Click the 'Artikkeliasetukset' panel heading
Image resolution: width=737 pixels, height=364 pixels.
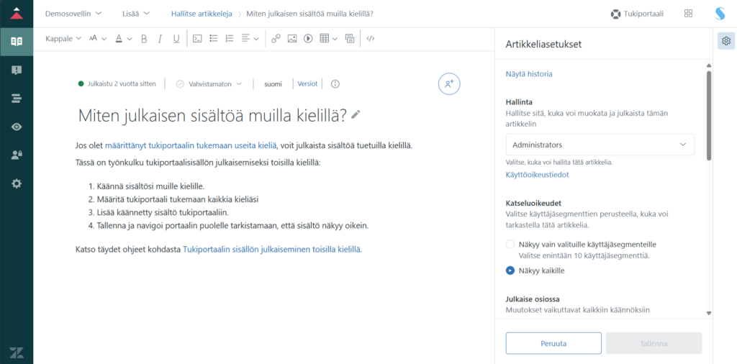tap(544, 44)
